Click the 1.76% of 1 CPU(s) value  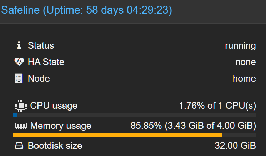click(217, 106)
